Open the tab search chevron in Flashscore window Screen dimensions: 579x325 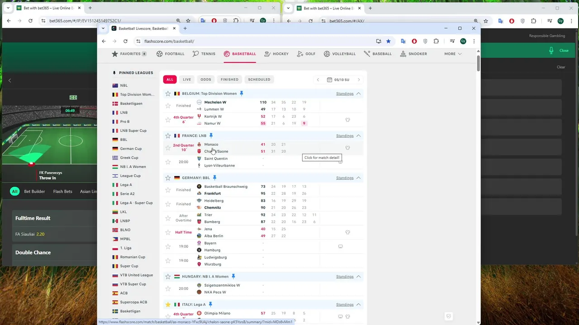coord(103,28)
